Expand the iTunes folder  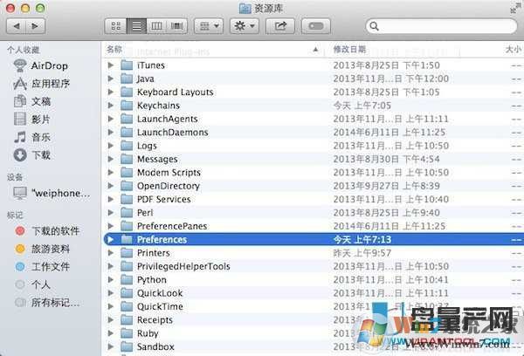111,65
